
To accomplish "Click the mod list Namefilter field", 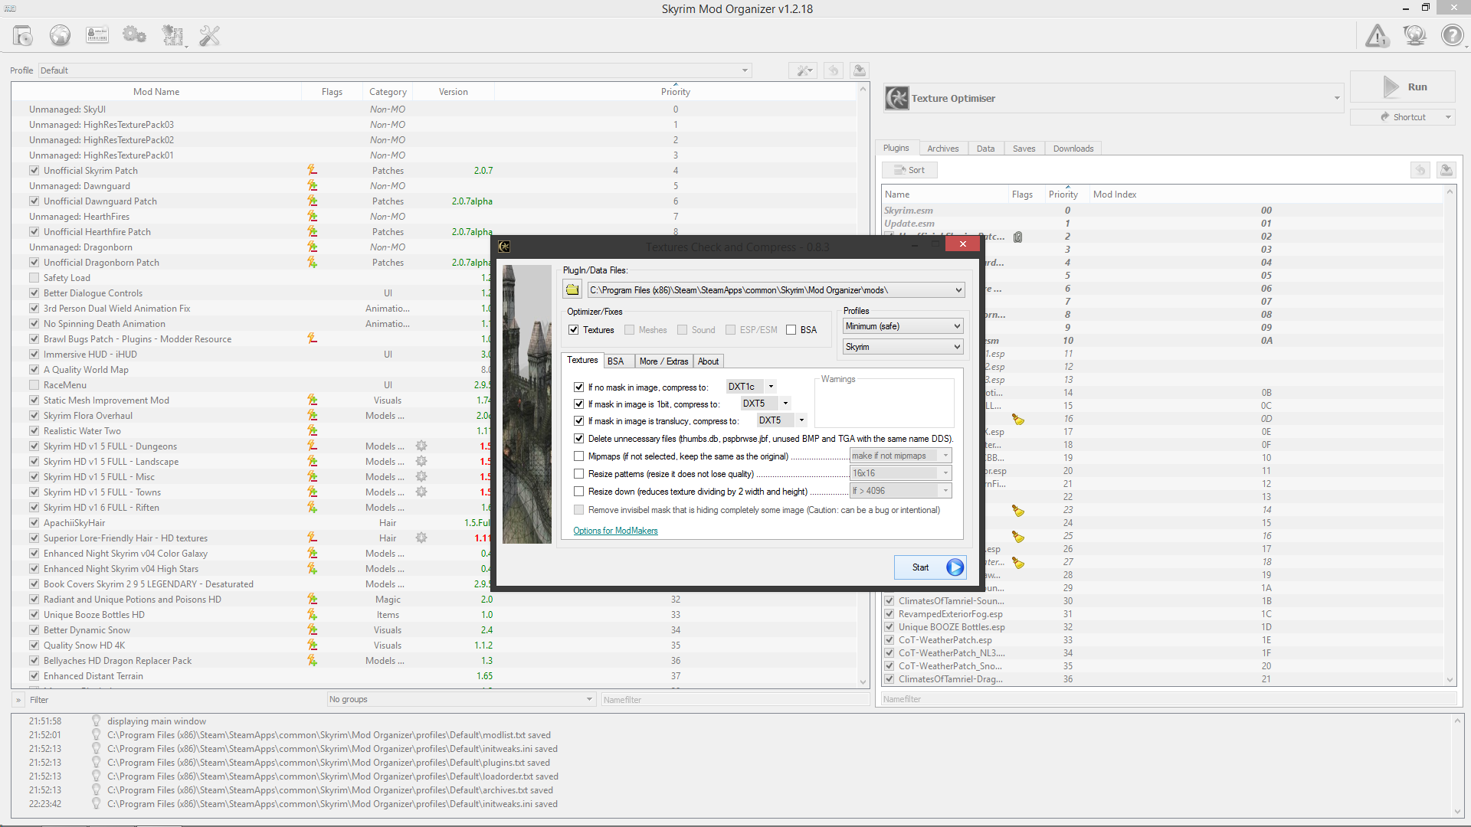I will (x=734, y=699).
